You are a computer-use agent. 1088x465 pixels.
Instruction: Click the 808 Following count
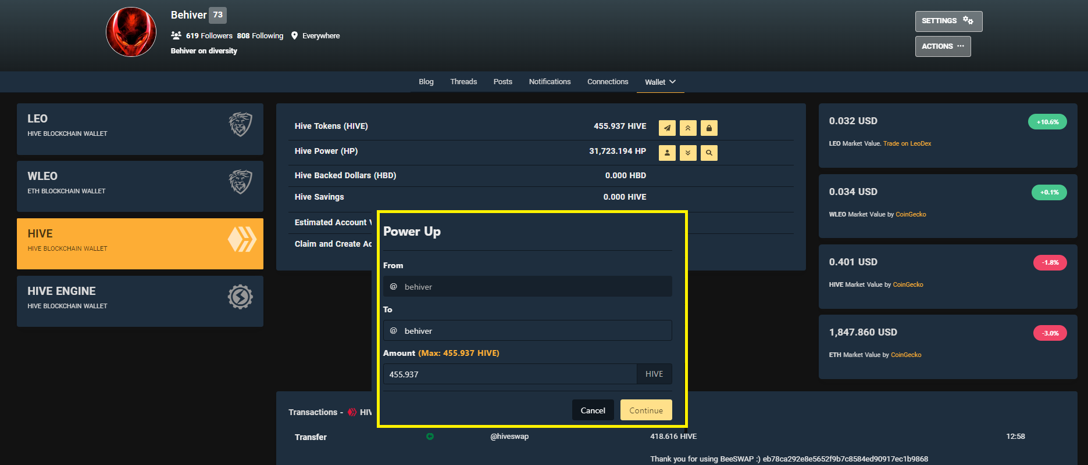(260, 35)
